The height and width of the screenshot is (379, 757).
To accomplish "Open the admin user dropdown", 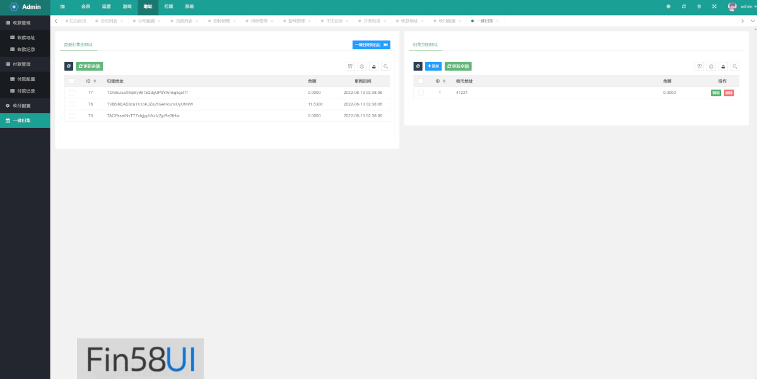I will pos(743,6).
